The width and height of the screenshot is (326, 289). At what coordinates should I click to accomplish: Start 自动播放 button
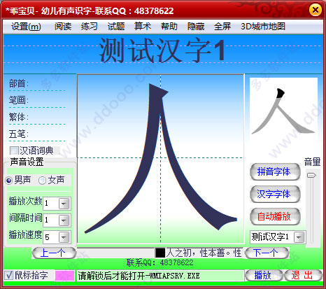(275, 216)
